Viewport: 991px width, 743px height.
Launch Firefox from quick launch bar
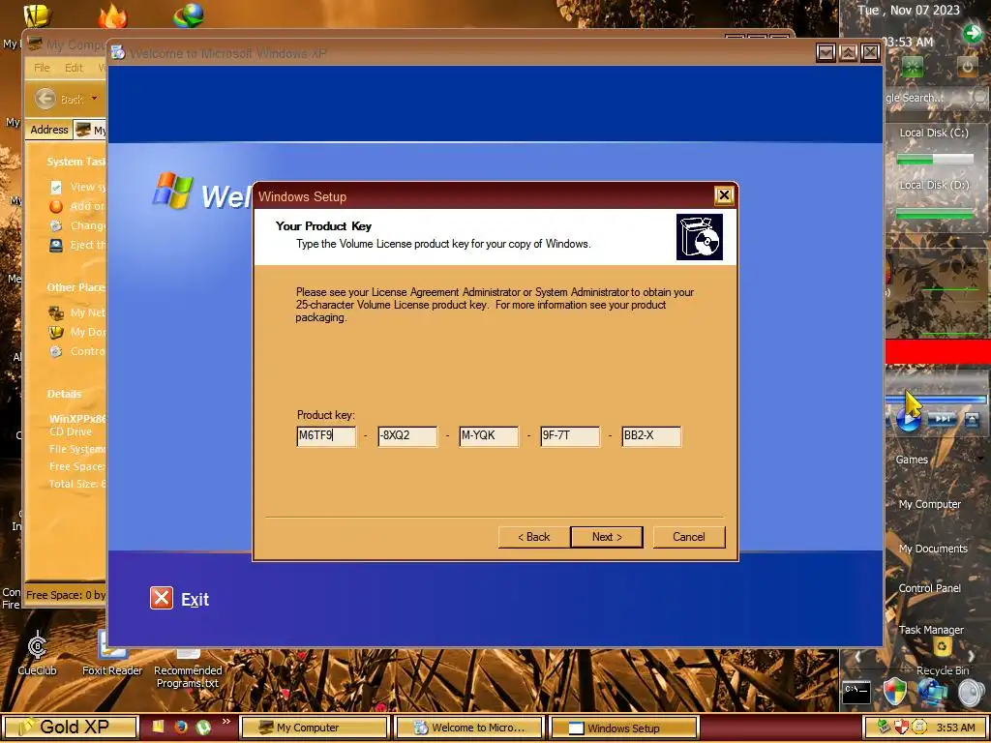pos(181,728)
